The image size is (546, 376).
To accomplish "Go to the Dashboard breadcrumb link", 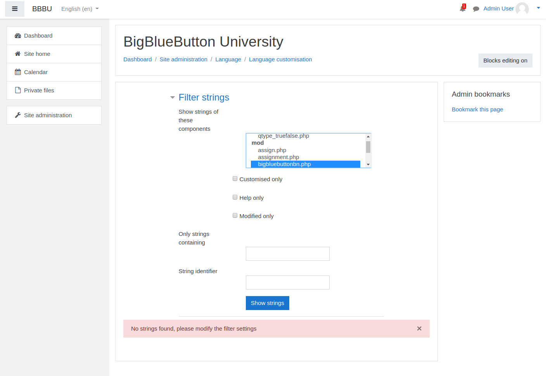I will tap(138, 59).
